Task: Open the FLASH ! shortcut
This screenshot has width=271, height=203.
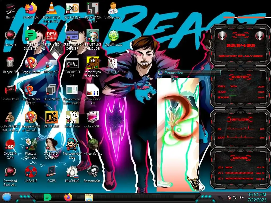Action: (x=113, y=65)
